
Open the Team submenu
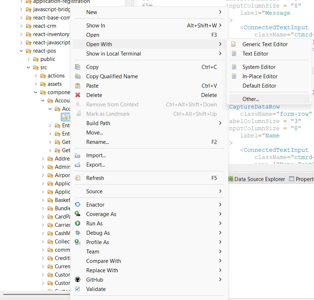coord(149,251)
